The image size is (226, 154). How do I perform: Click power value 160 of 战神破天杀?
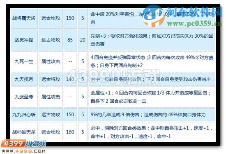click(70, 132)
